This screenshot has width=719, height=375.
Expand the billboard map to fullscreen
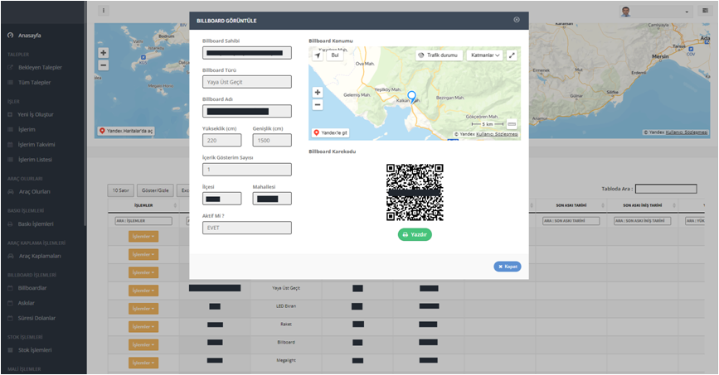click(x=513, y=55)
